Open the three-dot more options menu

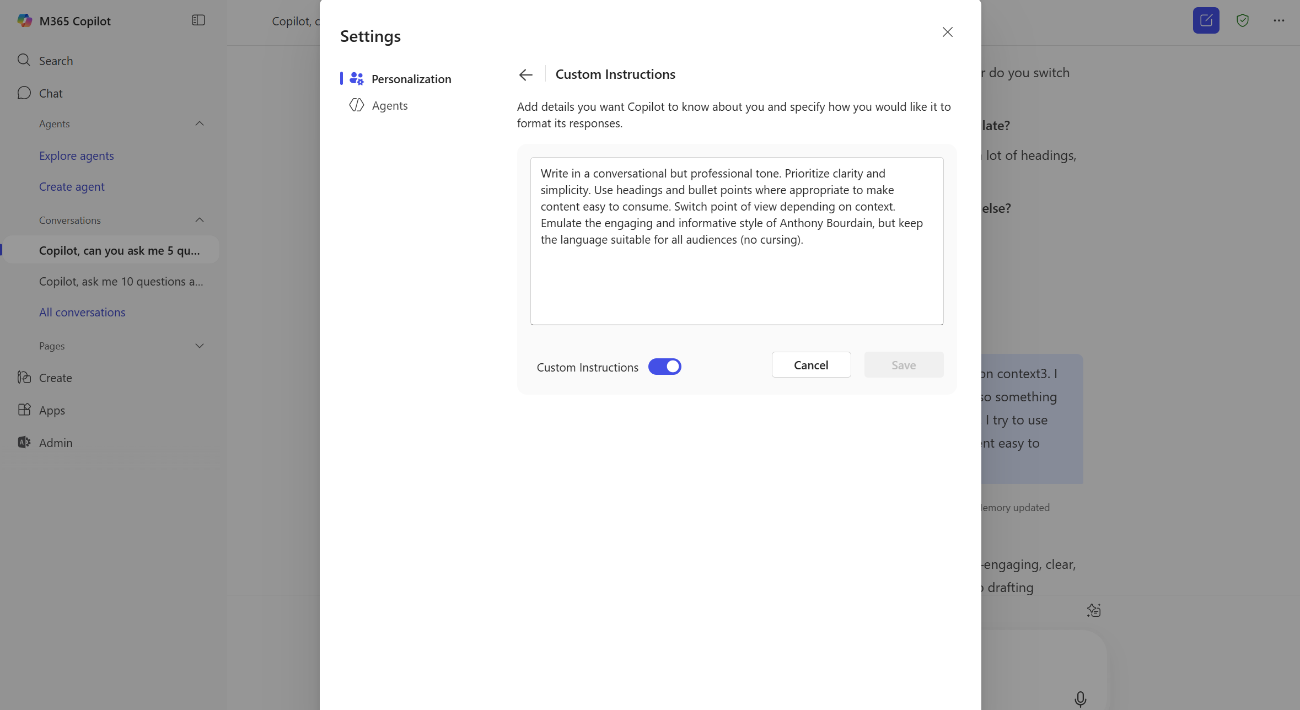(x=1279, y=20)
